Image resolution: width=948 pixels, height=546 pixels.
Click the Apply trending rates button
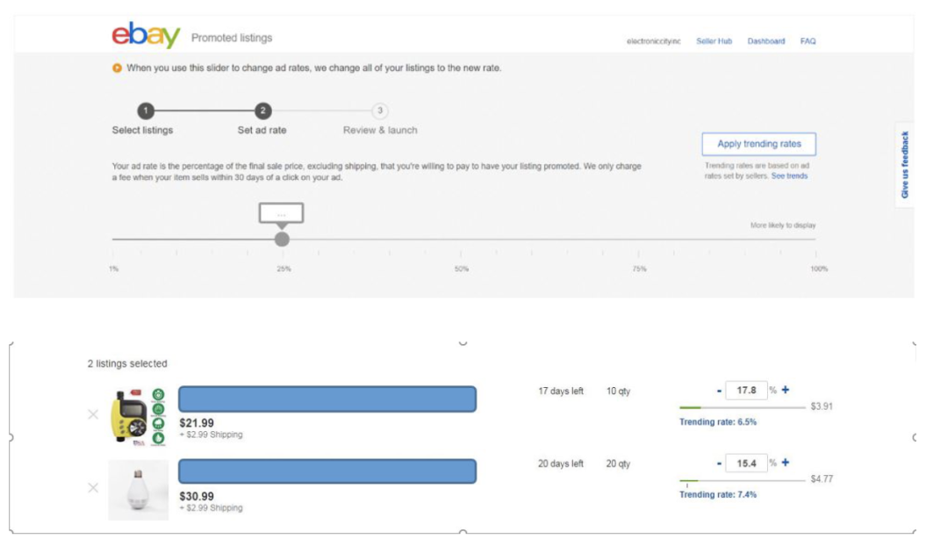point(758,144)
